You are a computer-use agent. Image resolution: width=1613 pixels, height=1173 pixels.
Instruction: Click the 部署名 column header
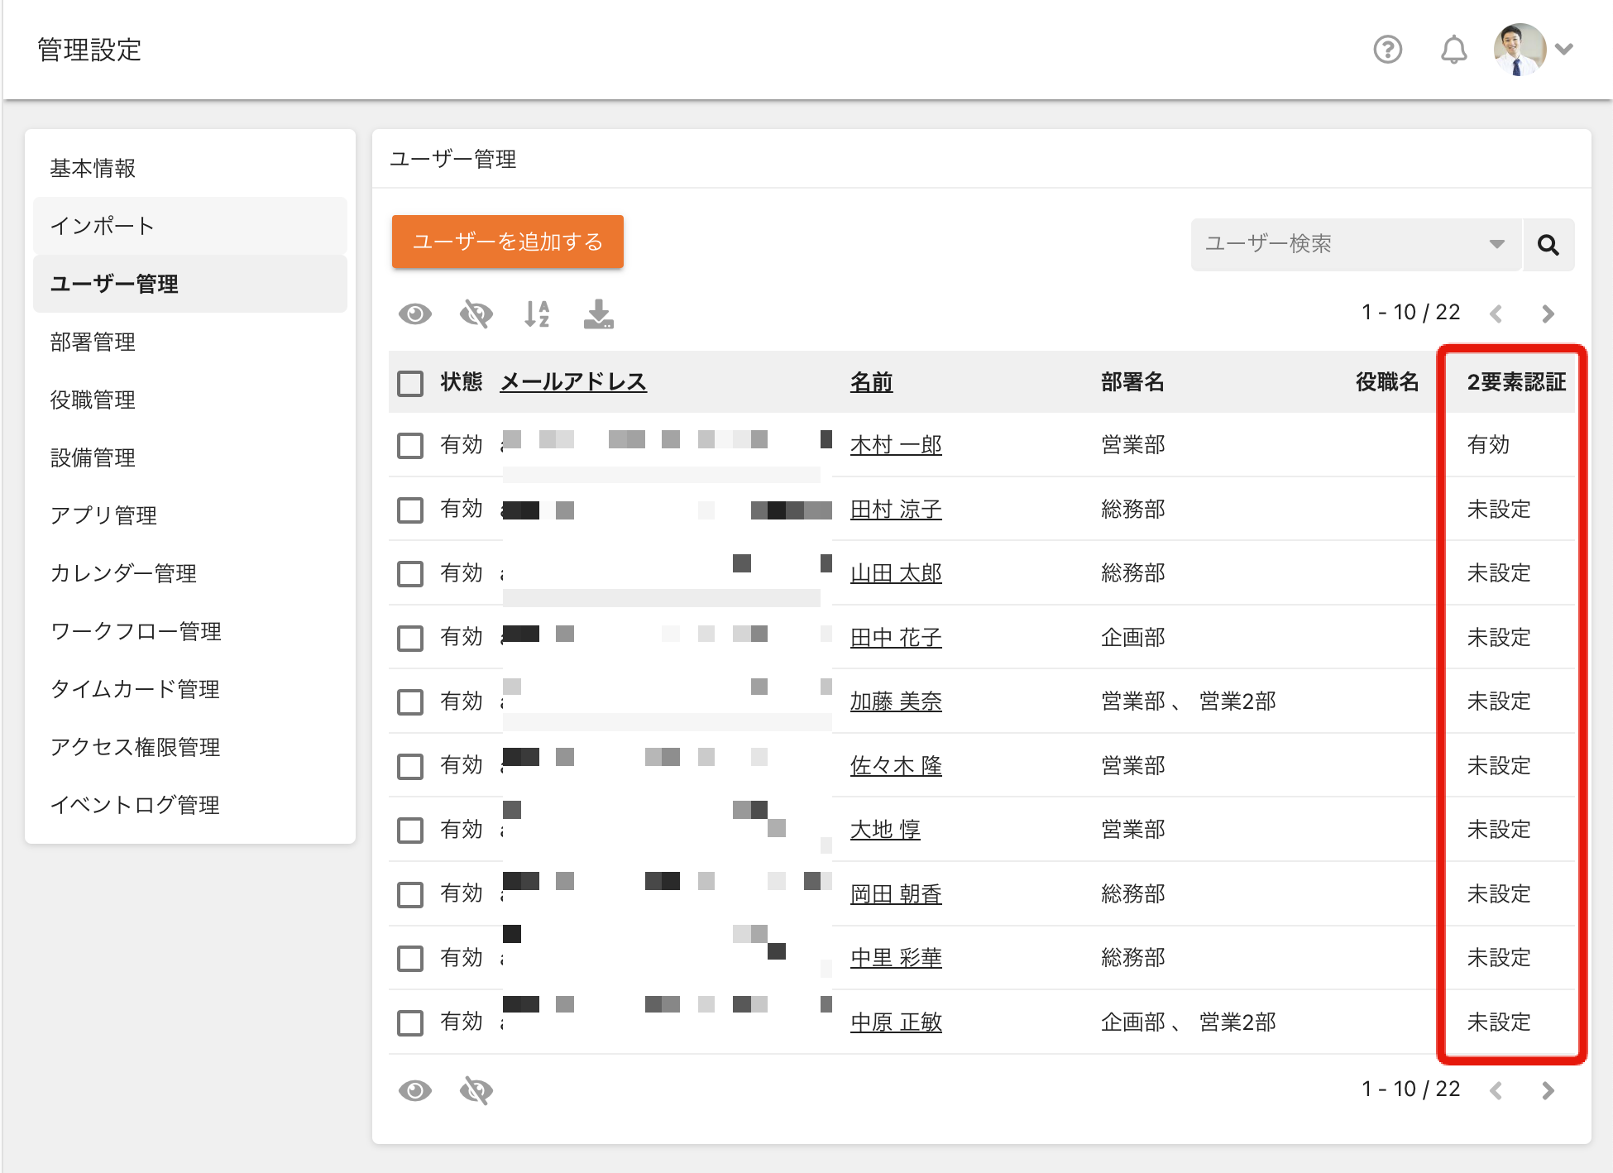(1132, 382)
